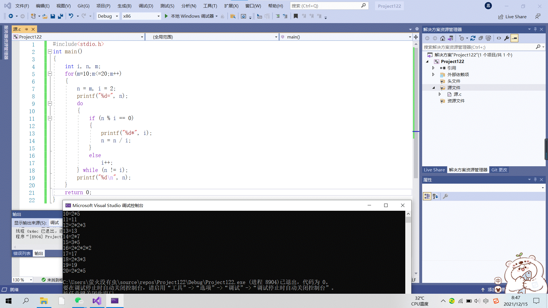This screenshot has width=548, height=308.
Task: Toggle categorized view in Properties panel
Action: click(427, 196)
